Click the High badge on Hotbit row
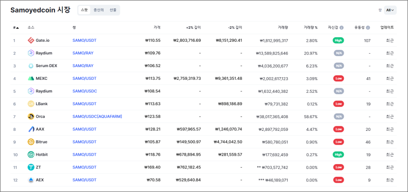Image resolution: width=408 pixels, height=192 pixels. [x=338, y=154]
